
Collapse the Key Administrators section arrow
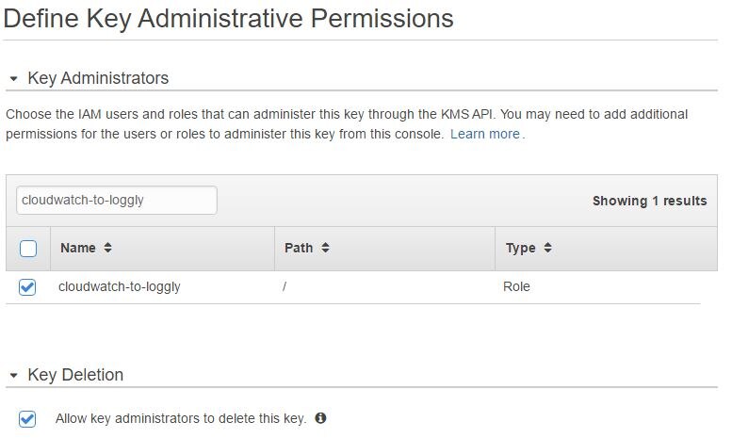pos(13,79)
